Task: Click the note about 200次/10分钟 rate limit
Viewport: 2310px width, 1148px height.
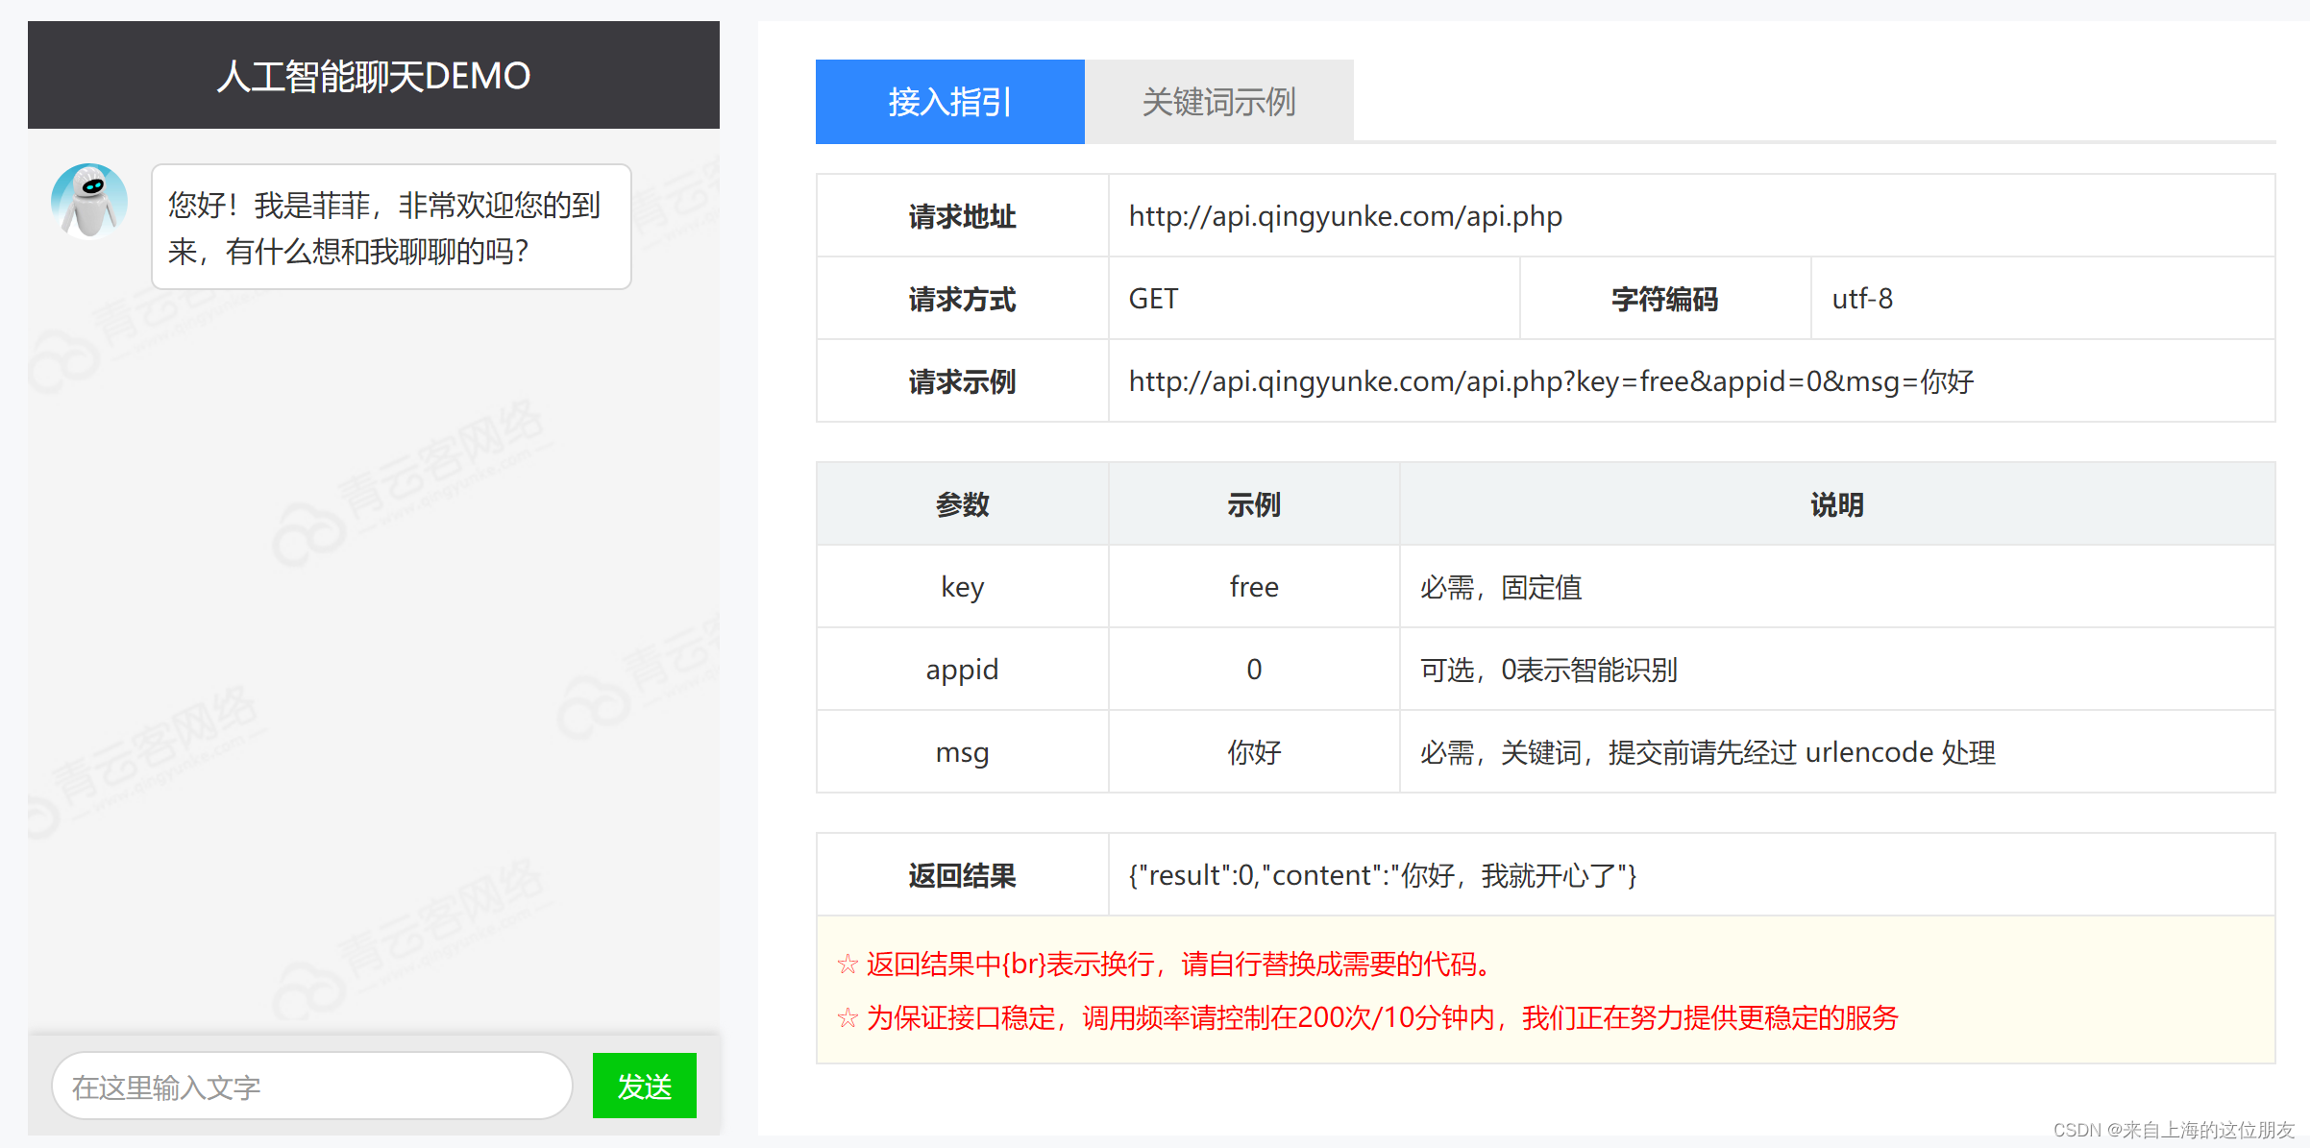Action: 1367,1017
